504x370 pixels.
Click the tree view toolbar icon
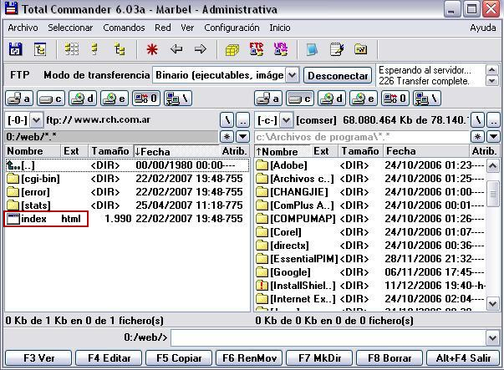coord(120,49)
